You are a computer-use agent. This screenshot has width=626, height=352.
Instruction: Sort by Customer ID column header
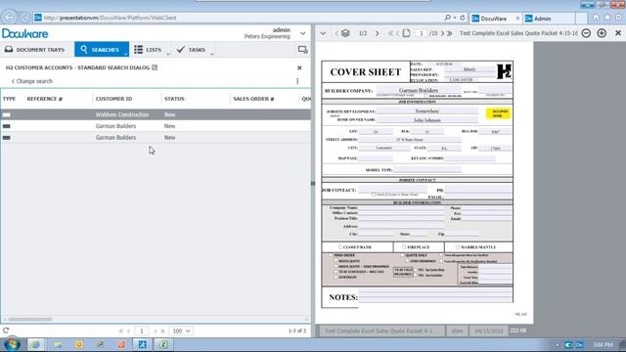click(113, 99)
